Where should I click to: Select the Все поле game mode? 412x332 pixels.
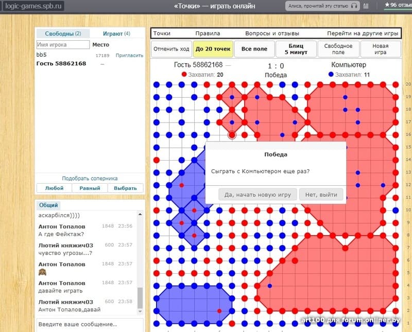point(254,49)
